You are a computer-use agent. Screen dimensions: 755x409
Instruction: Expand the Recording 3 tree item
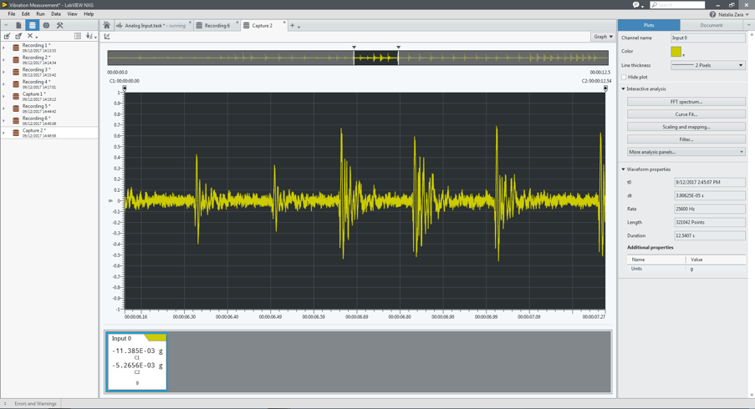pos(4,72)
